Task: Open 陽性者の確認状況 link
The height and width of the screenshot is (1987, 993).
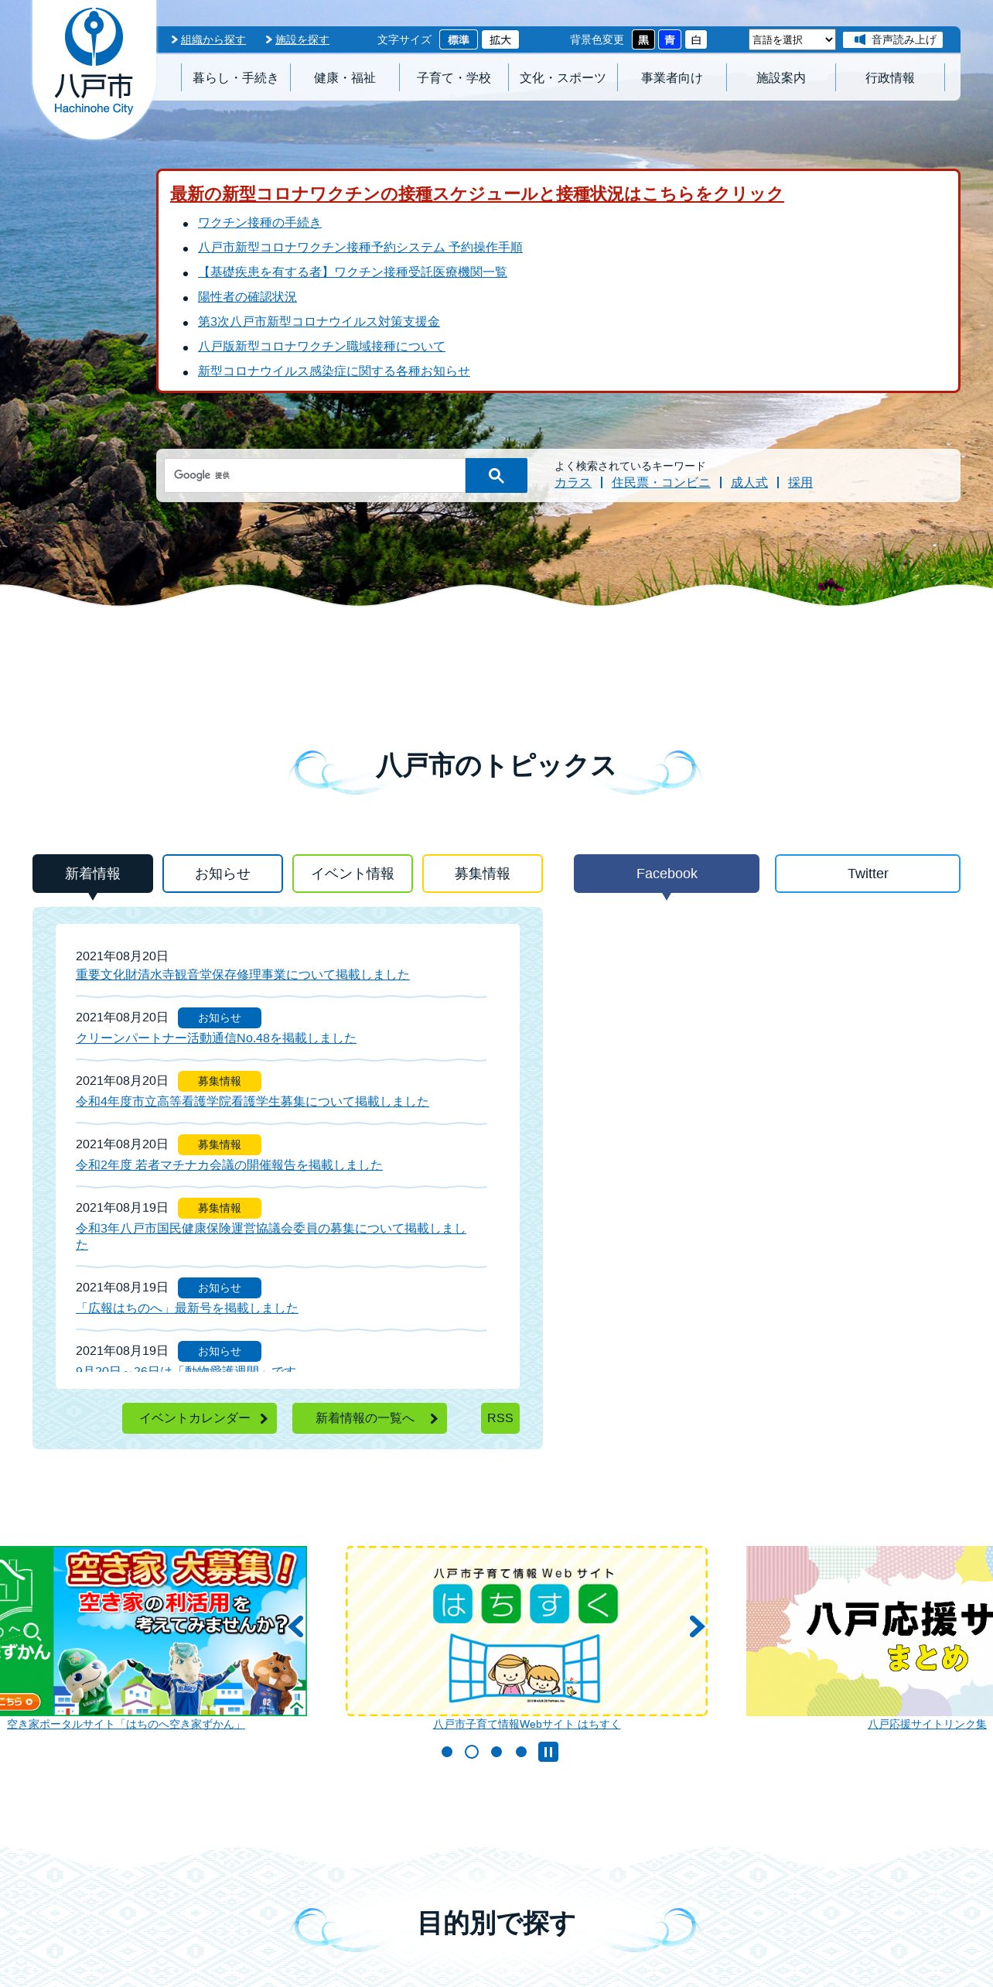Action: 247,296
